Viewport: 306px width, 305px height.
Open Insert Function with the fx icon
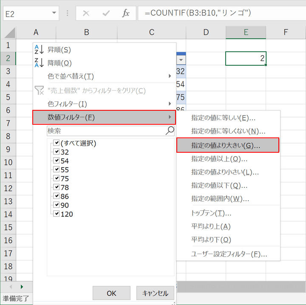click(126, 13)
